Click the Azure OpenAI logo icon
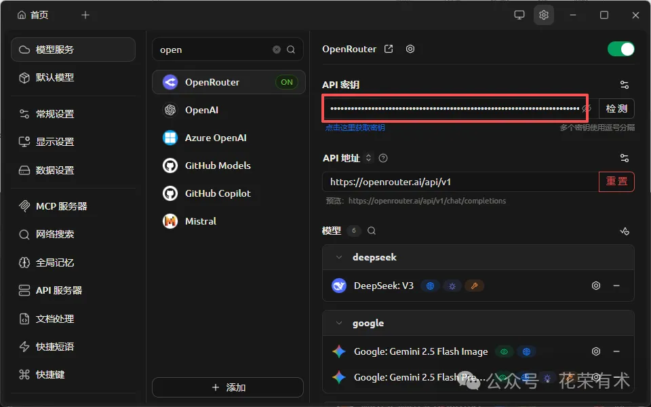 click(170, 138)
